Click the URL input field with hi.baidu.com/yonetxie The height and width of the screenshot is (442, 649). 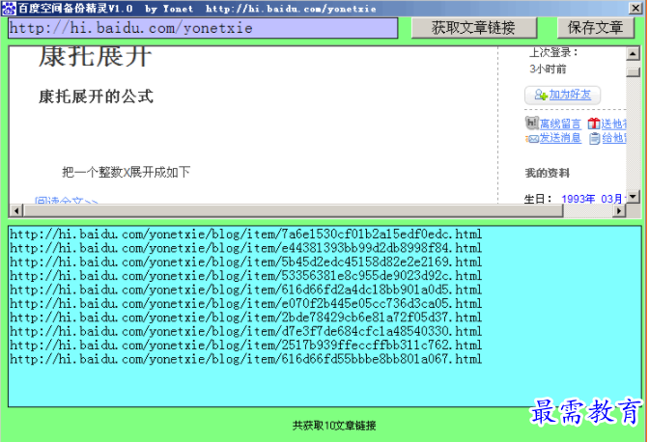pos(203,28)
